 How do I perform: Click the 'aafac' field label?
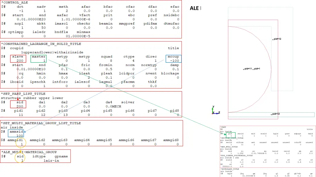point(62,15)
